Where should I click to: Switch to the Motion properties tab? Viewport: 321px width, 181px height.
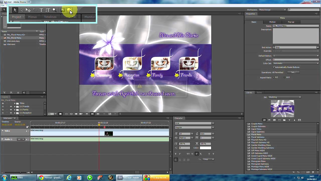(272, 22)
